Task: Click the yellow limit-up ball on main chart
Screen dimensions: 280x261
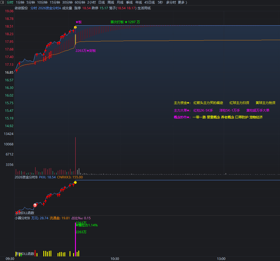Action: click(x=75, y=27)
